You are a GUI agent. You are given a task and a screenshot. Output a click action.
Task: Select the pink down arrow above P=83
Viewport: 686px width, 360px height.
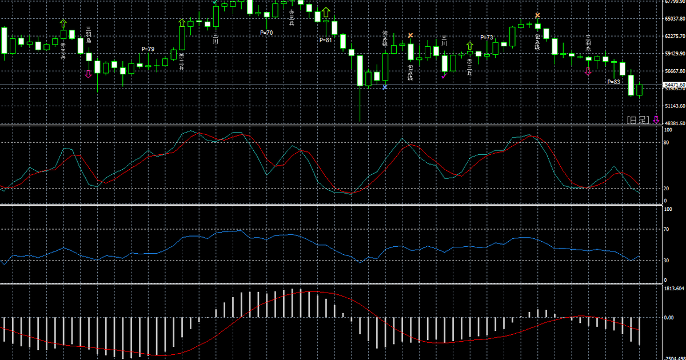[588, 71]
